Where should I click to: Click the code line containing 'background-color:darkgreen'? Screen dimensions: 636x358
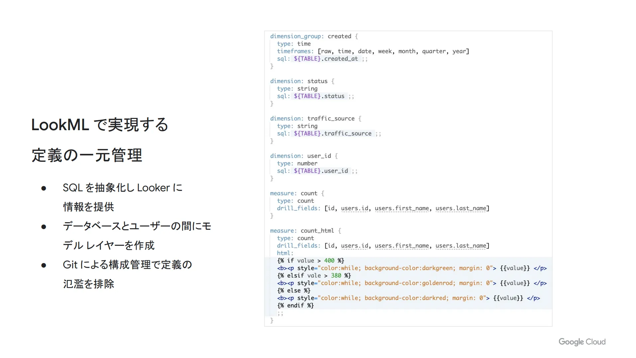[412, 268]
